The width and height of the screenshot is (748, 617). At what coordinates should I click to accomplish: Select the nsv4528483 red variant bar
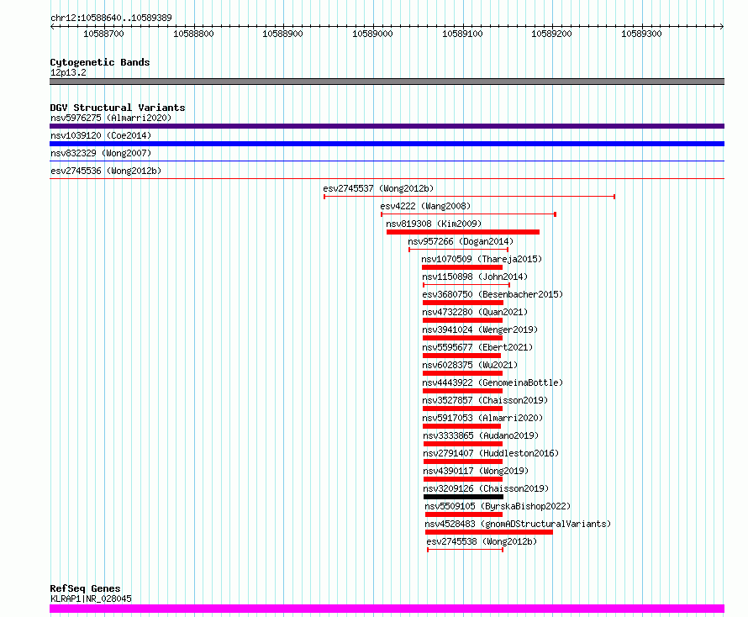489,532
